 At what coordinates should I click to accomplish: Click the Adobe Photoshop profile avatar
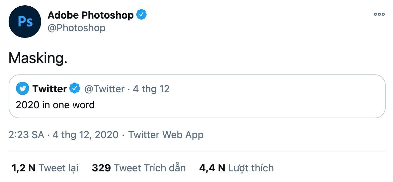25,22
